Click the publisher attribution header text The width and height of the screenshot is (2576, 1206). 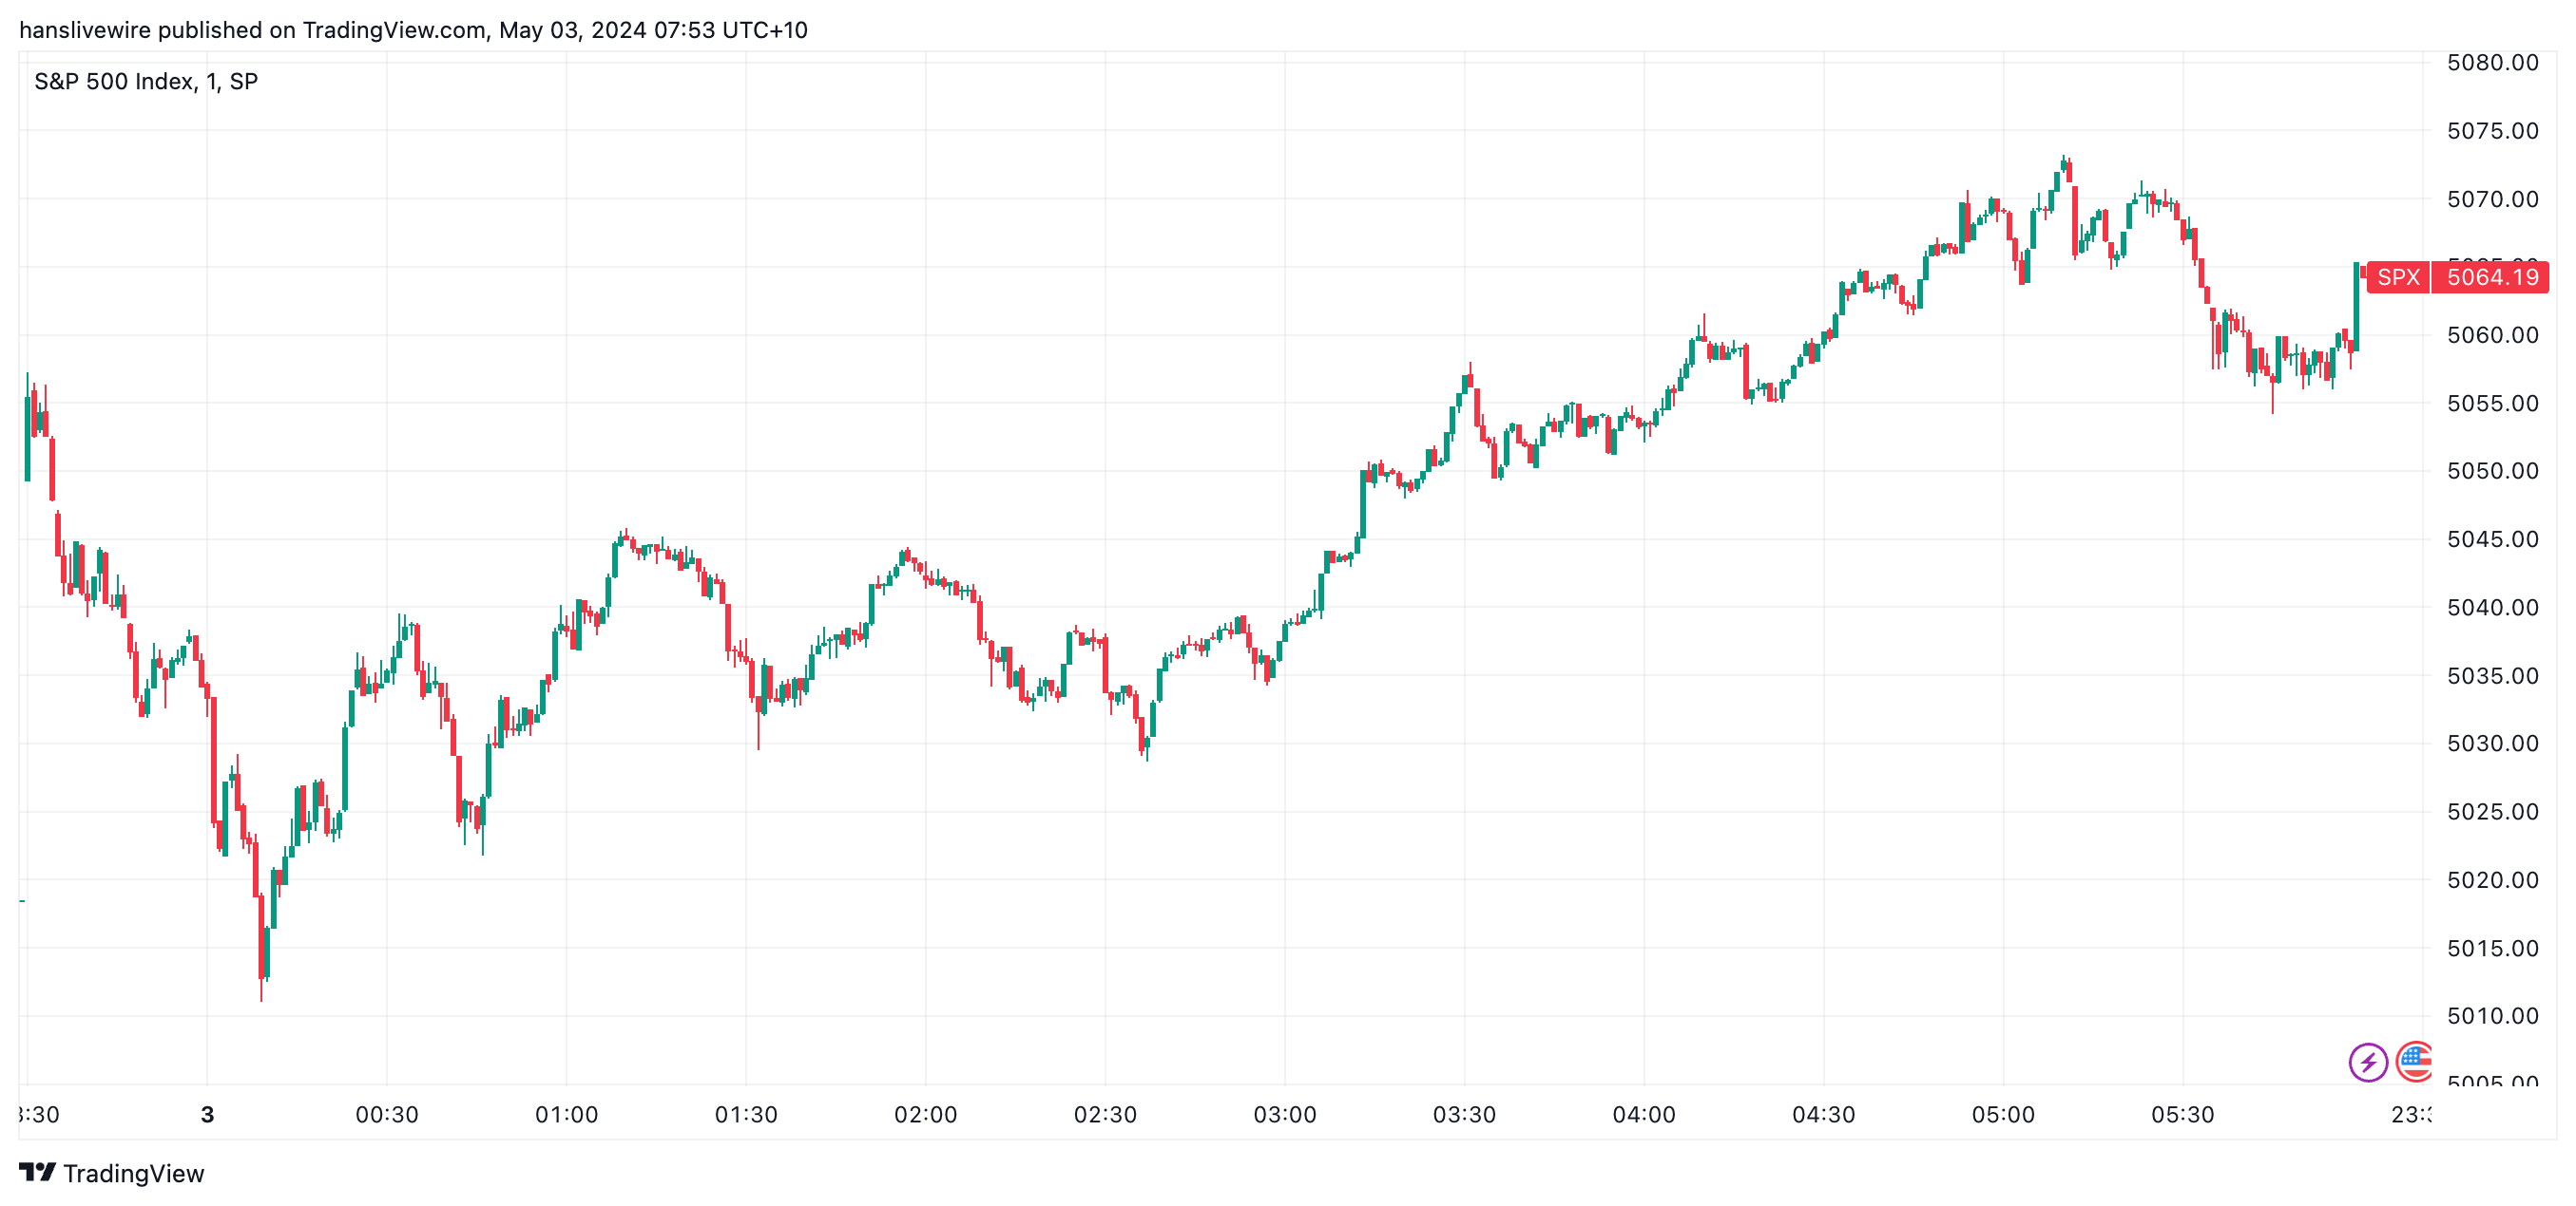tap(413, 30)
